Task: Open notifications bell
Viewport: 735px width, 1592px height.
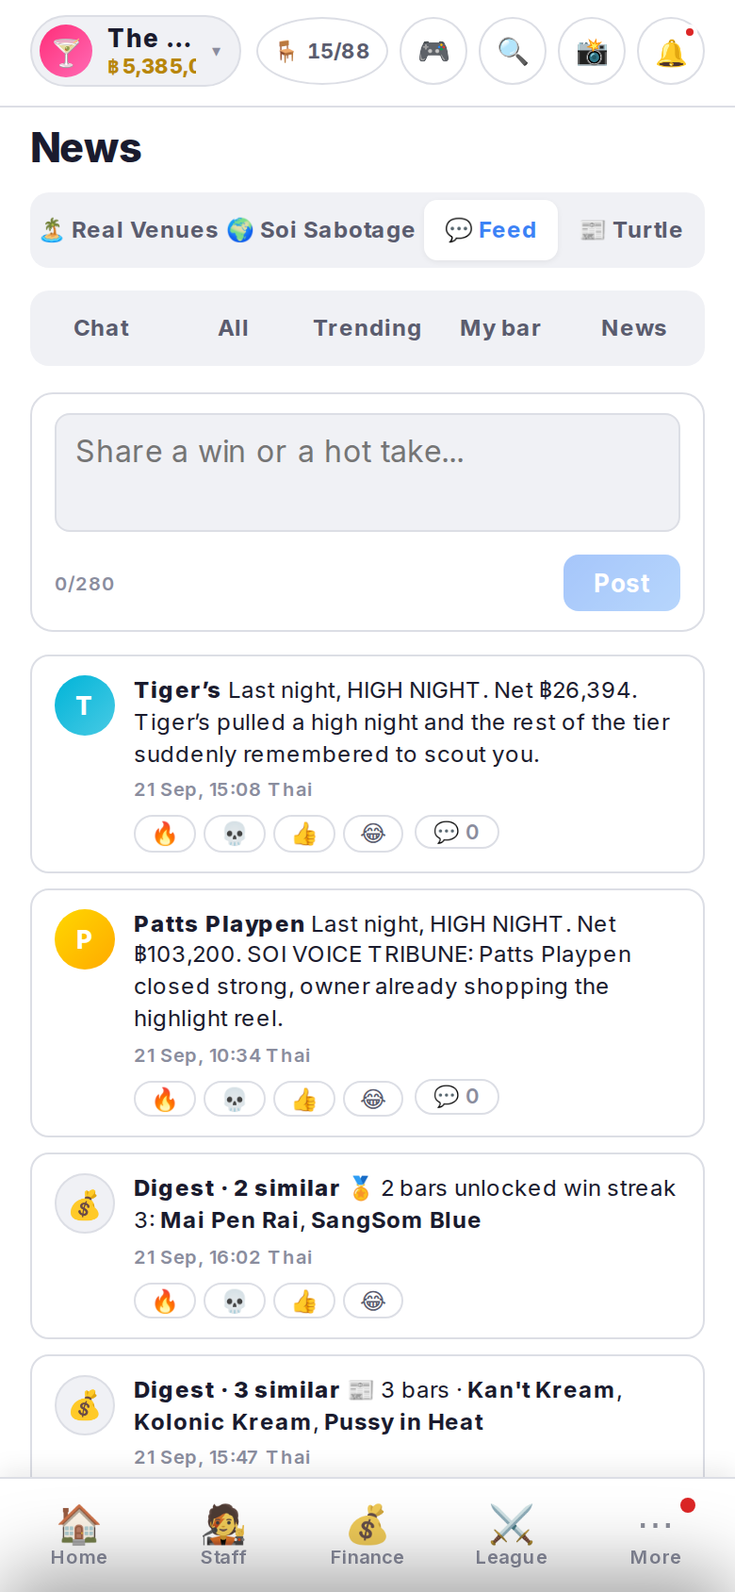Action: (671, 51)
